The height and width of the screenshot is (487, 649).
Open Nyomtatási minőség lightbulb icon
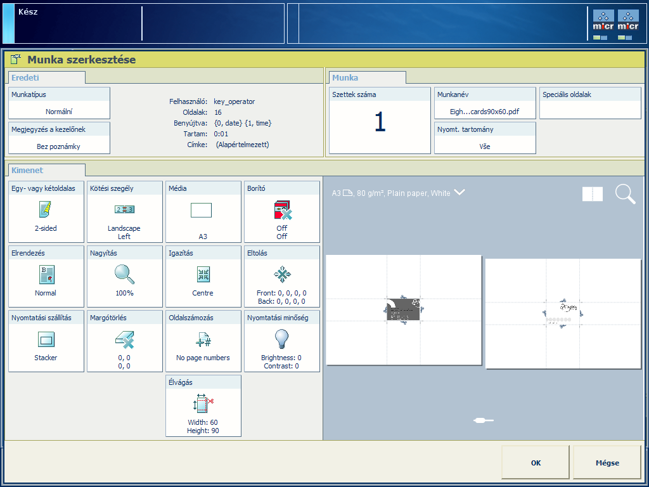[281, 339]
